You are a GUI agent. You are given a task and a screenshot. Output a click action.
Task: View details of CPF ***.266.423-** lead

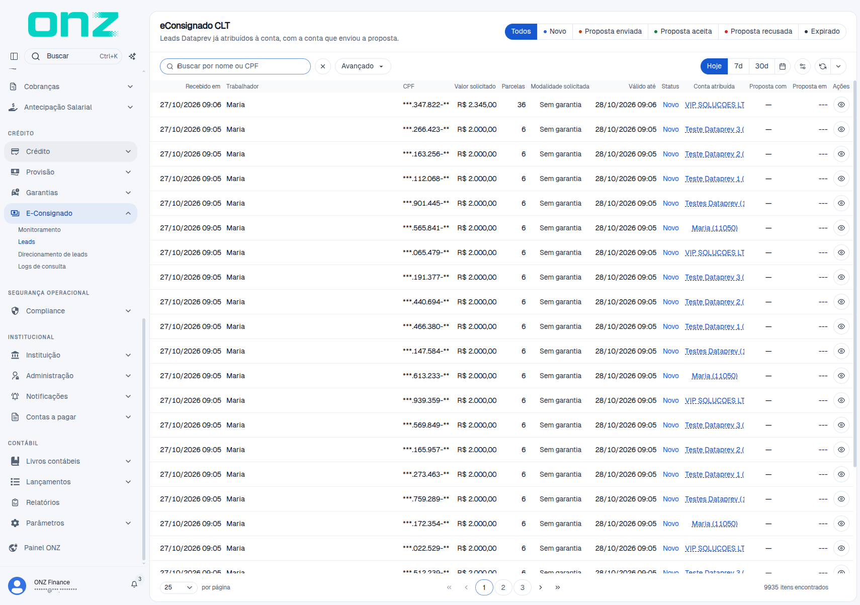[x=841, y=129]
